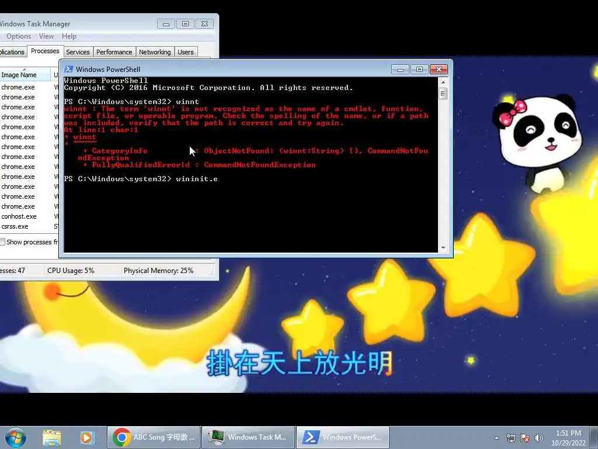Click CPU Usage: 5% status entry

coord(71,271)
